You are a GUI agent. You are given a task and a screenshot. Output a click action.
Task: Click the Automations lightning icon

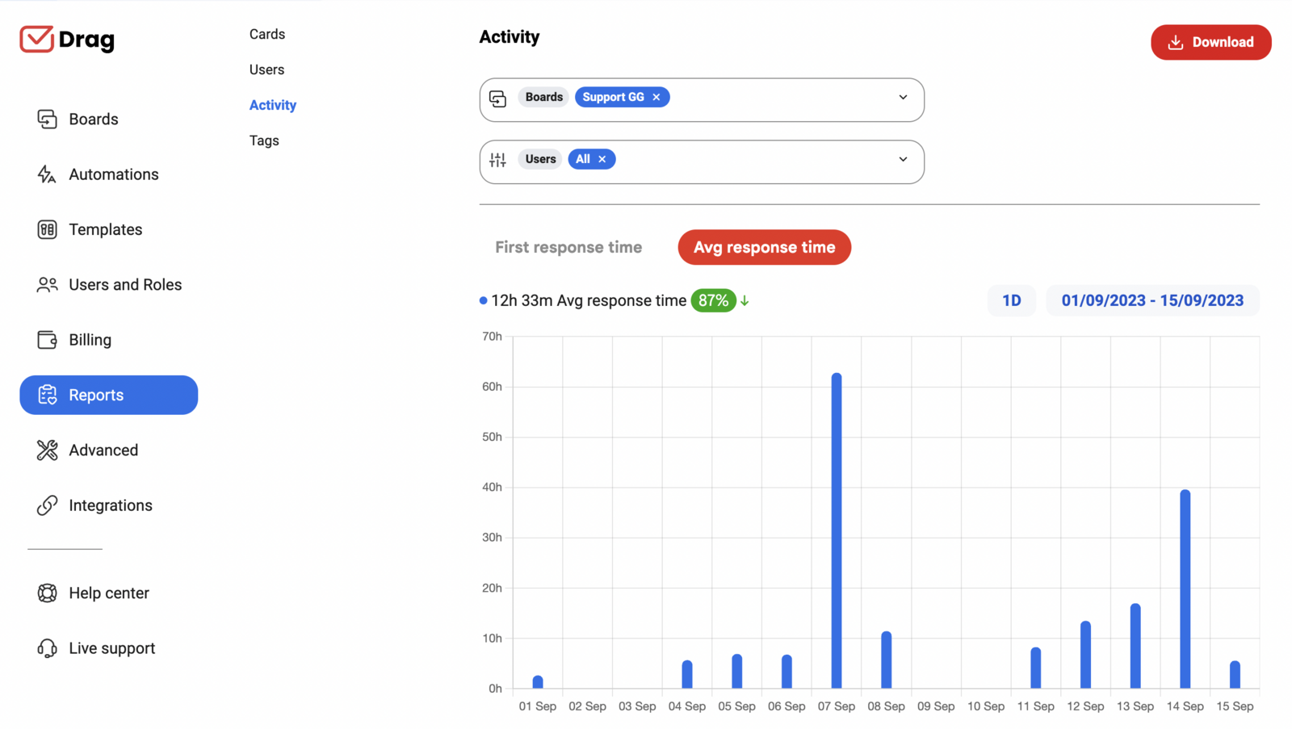pos(47,174)
